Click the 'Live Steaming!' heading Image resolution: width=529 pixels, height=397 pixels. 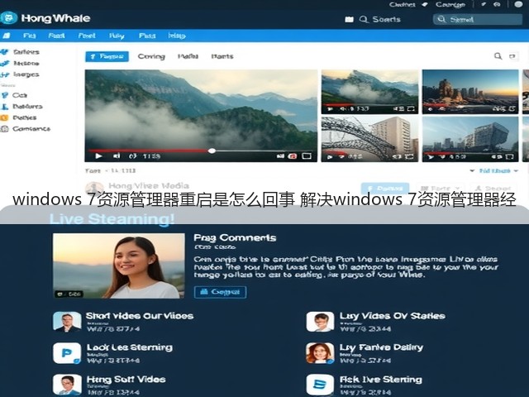[112, 219]
